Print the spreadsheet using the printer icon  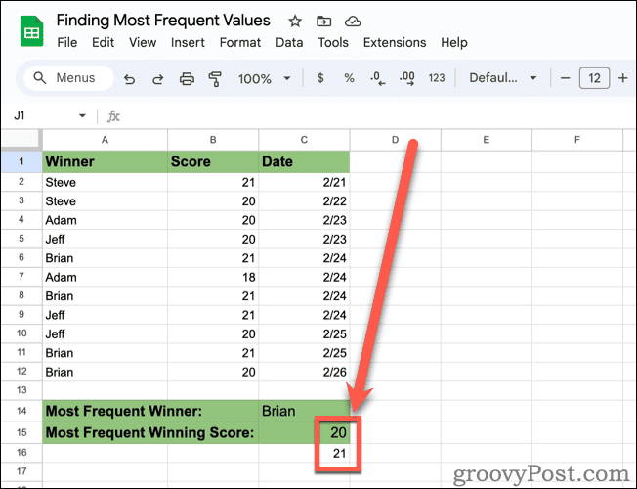[187, 78]
